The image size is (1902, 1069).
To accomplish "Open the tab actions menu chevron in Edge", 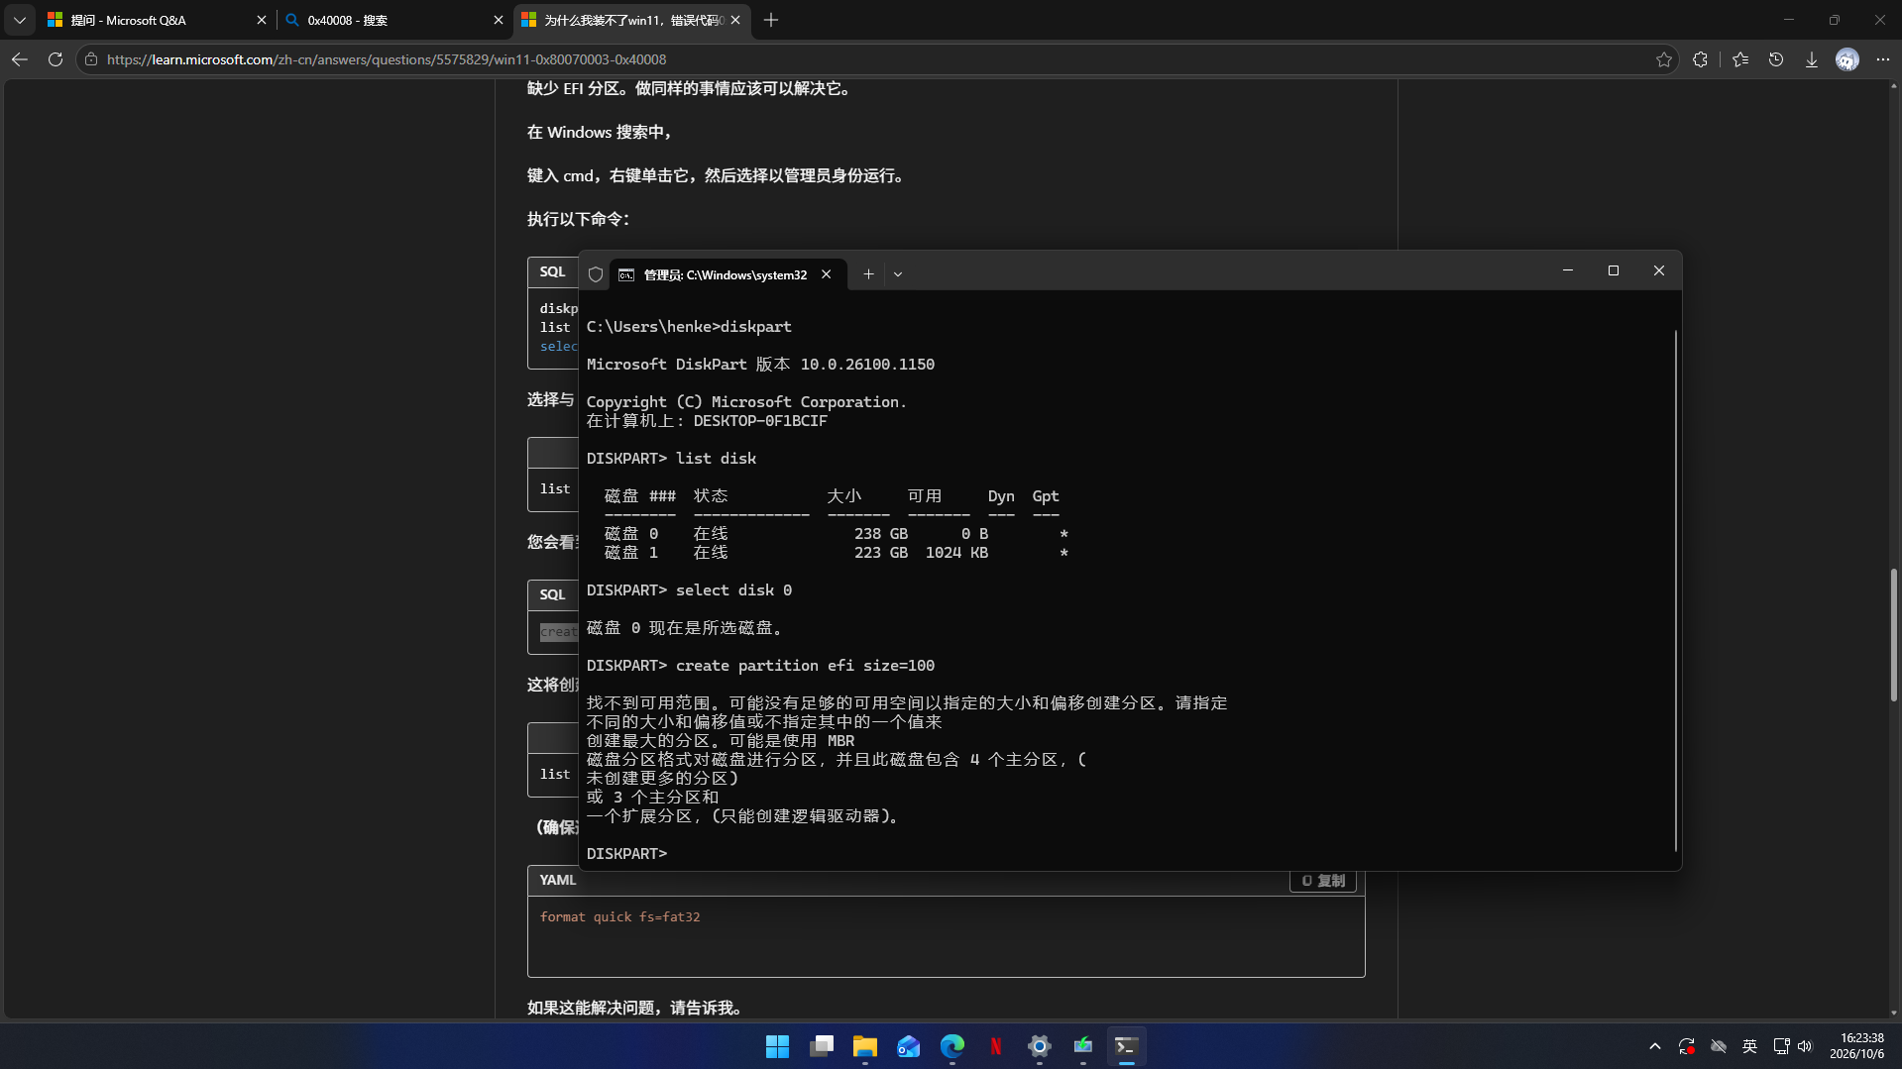I will pos(19,20).
